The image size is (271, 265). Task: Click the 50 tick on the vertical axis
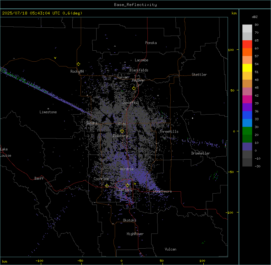click(232, 90)
